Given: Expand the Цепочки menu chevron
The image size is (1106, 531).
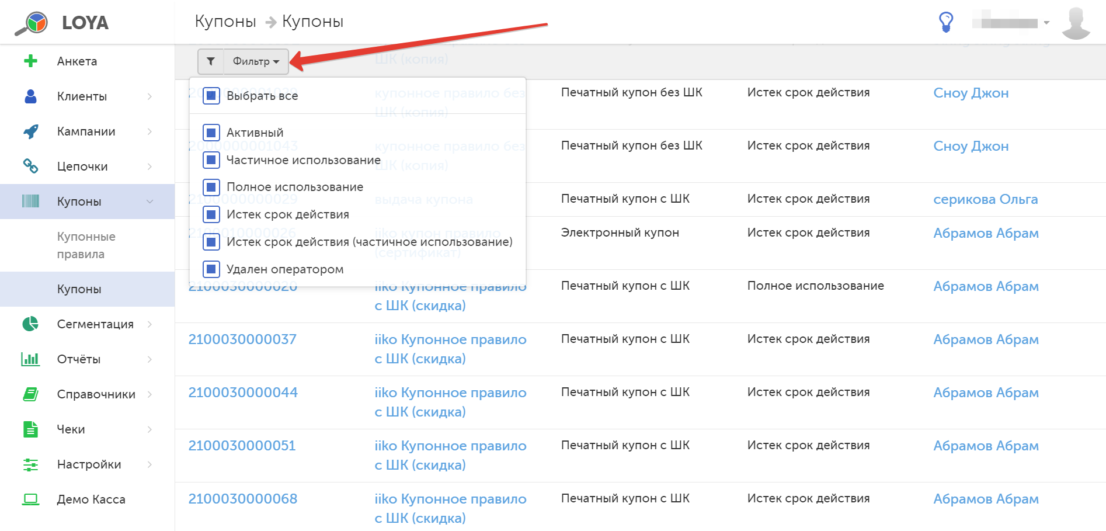Looking at the screenshot, I should tap(149, 166).
